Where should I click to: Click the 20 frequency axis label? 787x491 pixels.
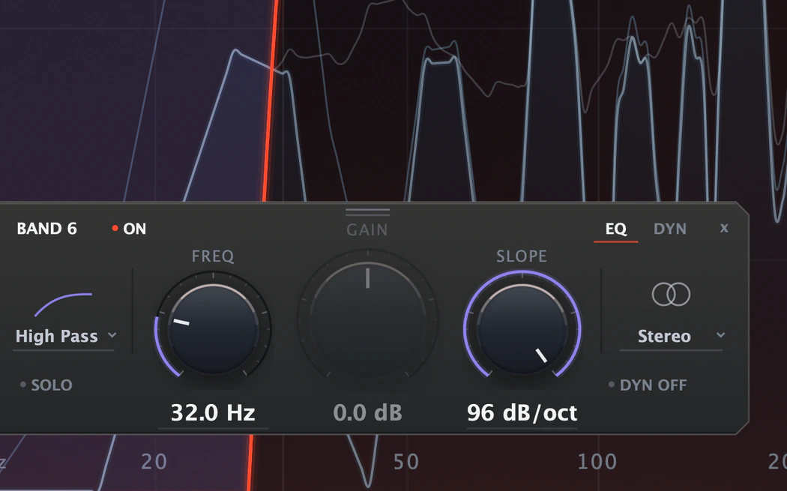click(154, 462)
